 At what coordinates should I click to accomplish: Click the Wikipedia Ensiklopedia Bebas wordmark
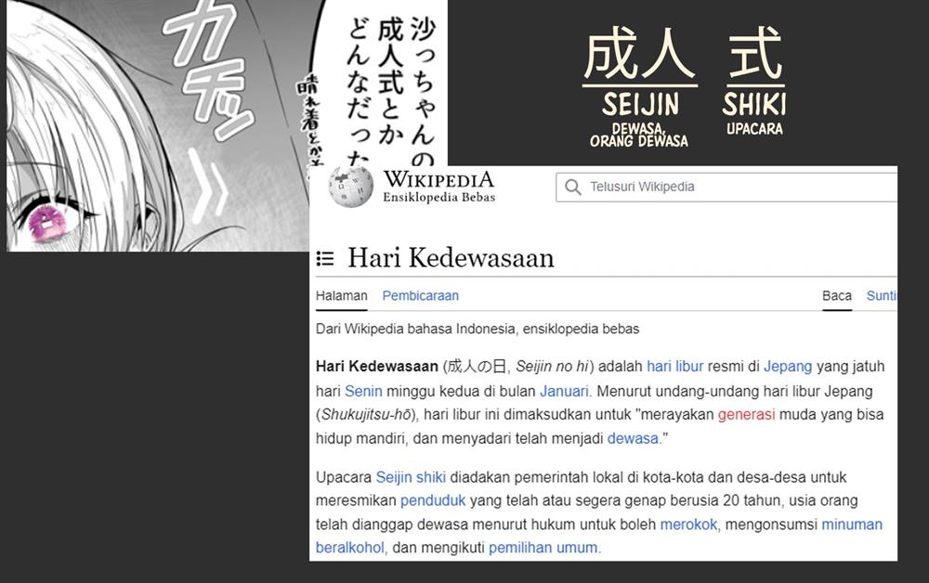[x=438, y=187]
